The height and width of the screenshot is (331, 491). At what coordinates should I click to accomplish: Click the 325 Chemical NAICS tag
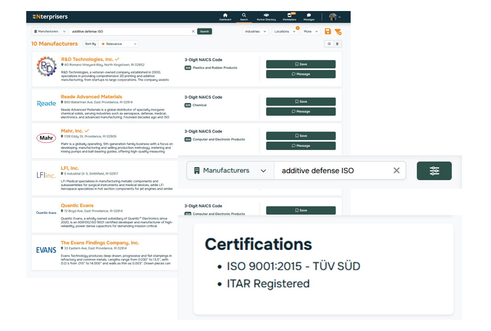[196, 105]
